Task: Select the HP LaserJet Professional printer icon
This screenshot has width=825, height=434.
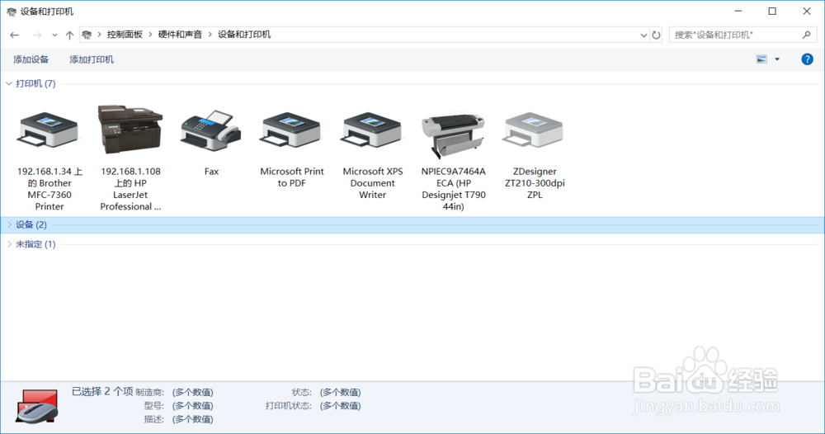Action: (x=130, y=129)
